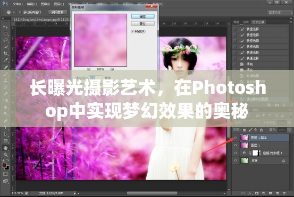Add layer mask icon
This screenshot has width=294, height=197.
257,193
